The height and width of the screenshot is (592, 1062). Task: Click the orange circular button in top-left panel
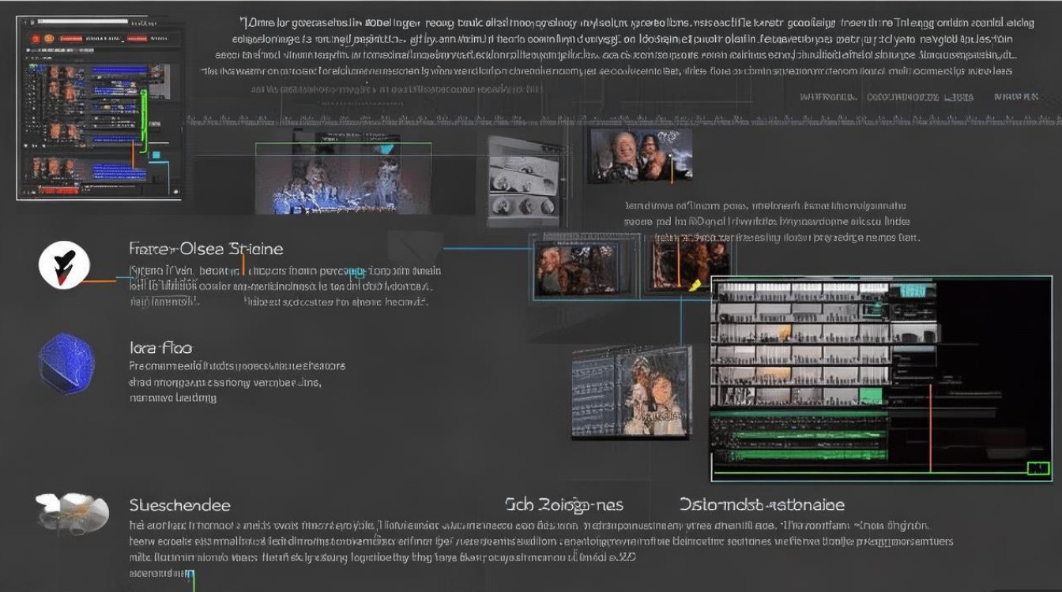(x=49, y=38)
